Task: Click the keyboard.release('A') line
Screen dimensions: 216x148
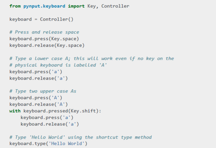Action: 38,104
